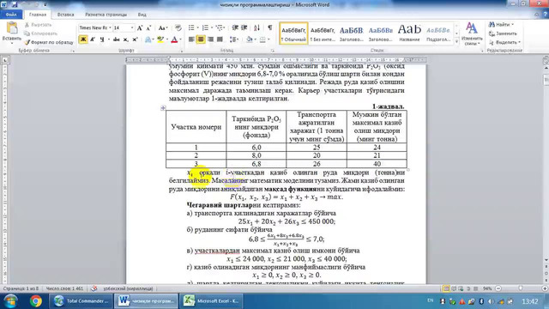Viewport: 549px width, 309px height.
Task: Click the Вырезать cut button
Action: (x=39, y=25)
